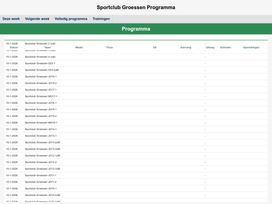Click the Uitslag column header

[210, 47]
